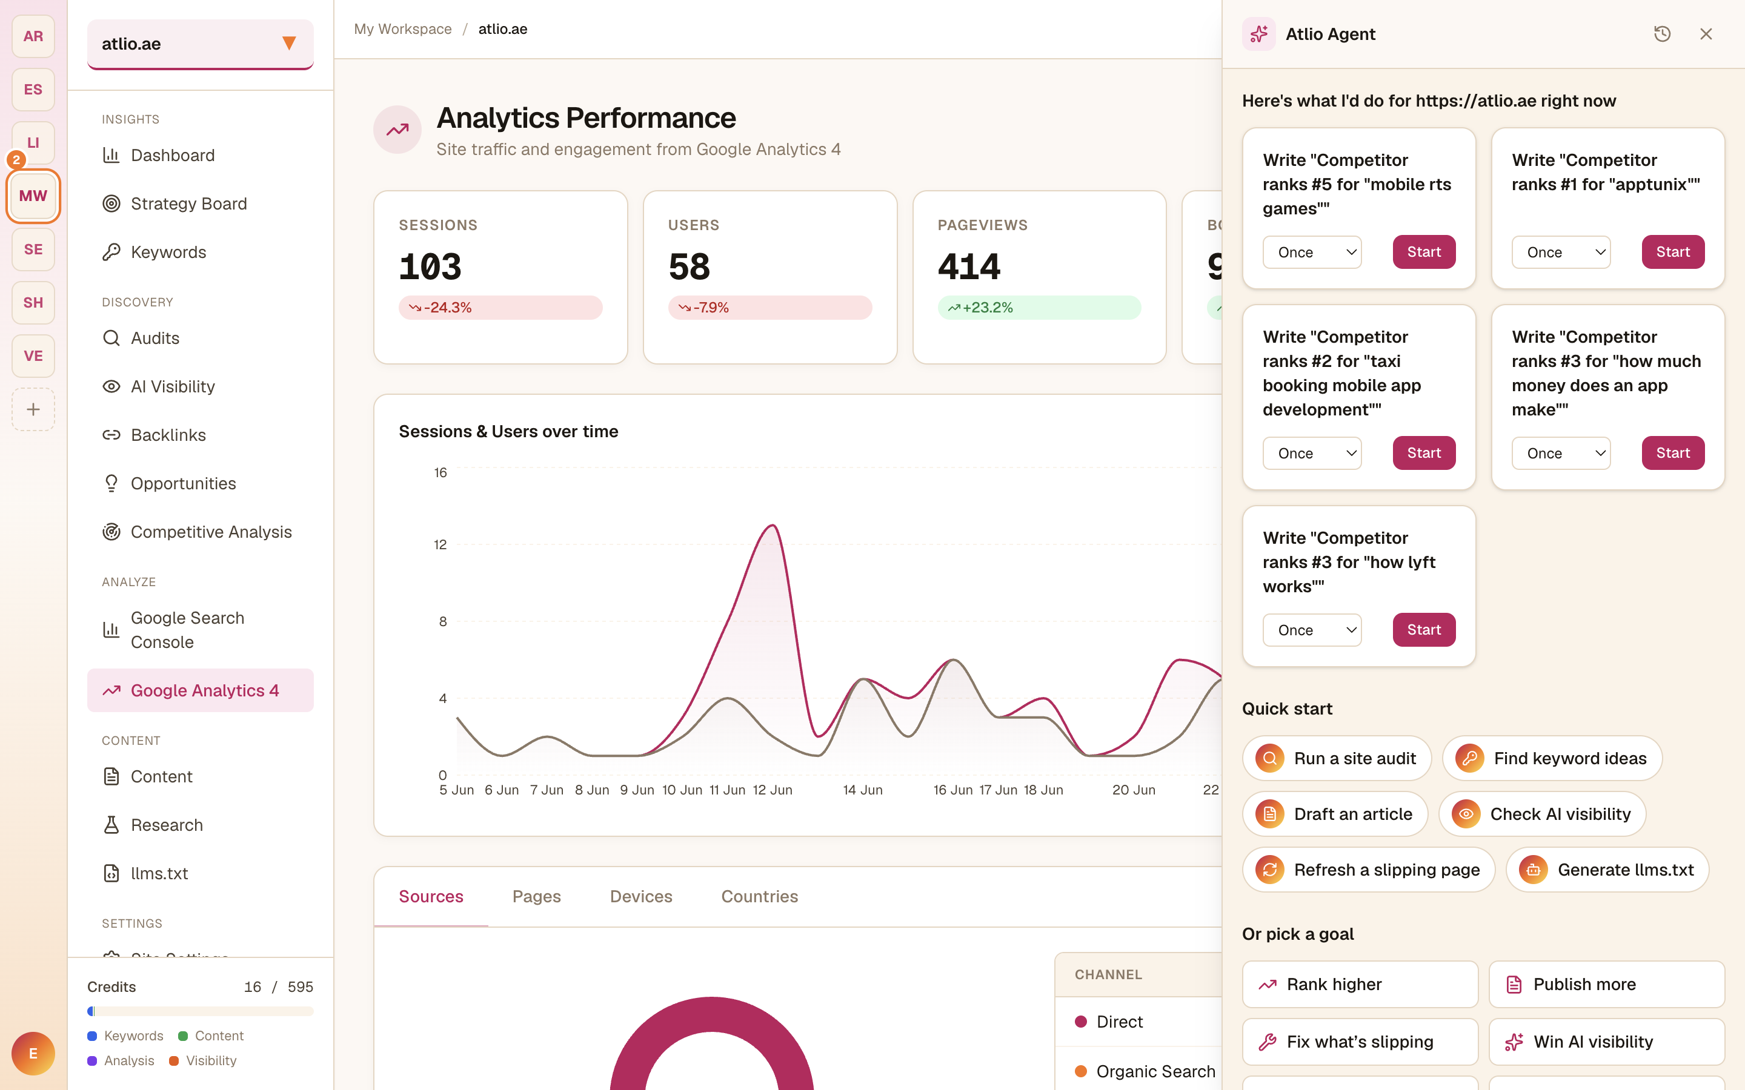Click Draft an article quick start
This screenshot has height=1090, width=1745.
[1335, 814]
